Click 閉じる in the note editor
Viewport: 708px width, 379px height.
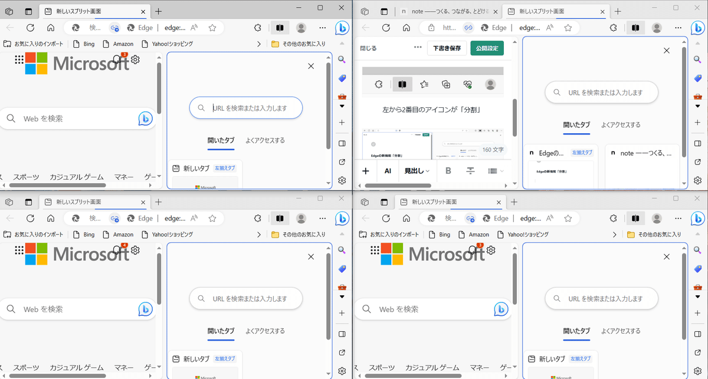[368, 48]
